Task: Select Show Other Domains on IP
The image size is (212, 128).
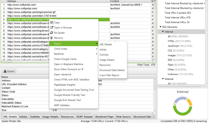Action: click(69, 69)
